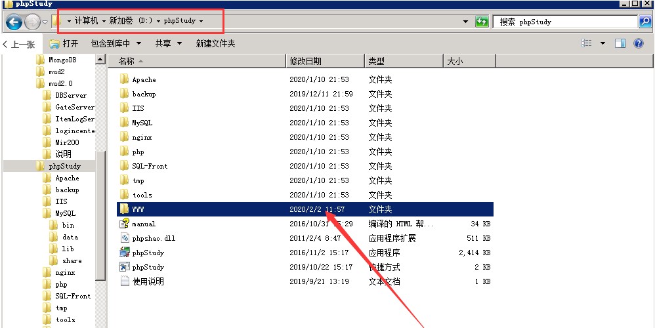Select the IIS folder in file list

pos(138,108)
